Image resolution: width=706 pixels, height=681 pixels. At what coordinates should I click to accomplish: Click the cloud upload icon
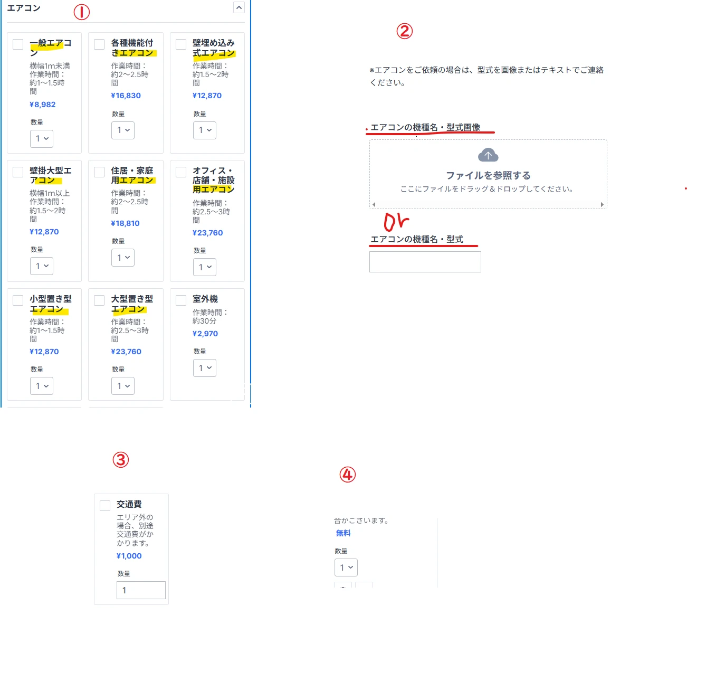(488, 155)
